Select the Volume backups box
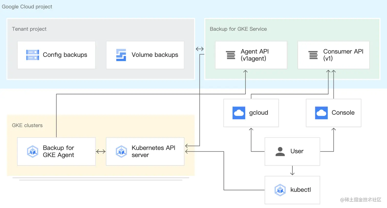387x208 pixels. coord(145,55)
